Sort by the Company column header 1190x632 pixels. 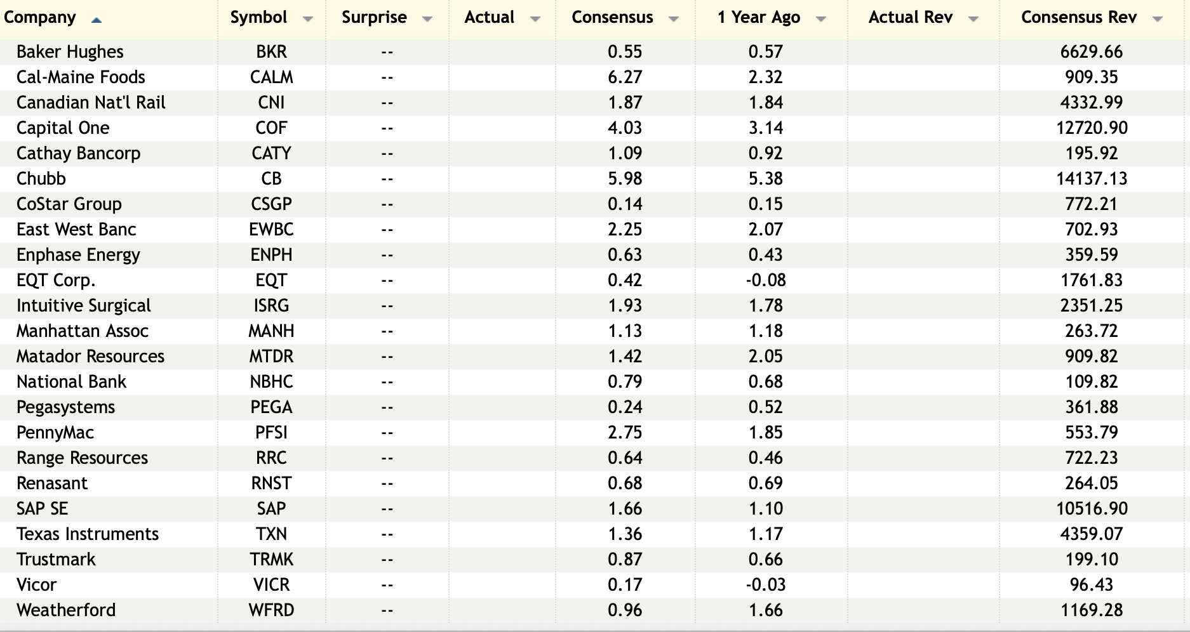coord(40,18)
